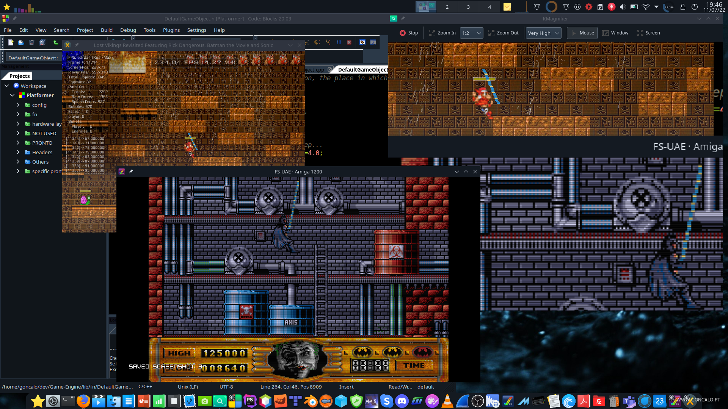The image size is (728, 409).
Task: Open VLC media player from the dock
Action: click(x=447, y=401)
